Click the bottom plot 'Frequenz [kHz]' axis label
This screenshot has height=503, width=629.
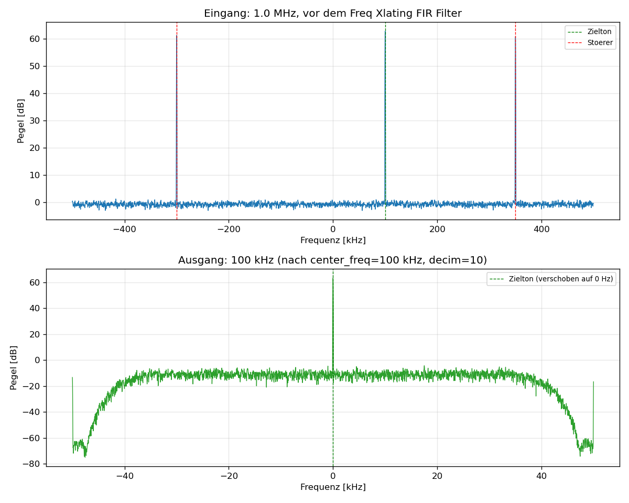coord(333,487)
